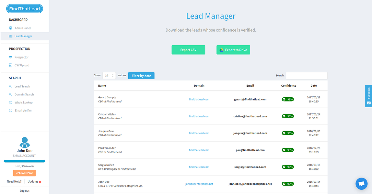Open findthatlead.com link in Joaquín Galé row
Image resolution: width=372 pixels, height=194 pixels.
coord(199,133)
